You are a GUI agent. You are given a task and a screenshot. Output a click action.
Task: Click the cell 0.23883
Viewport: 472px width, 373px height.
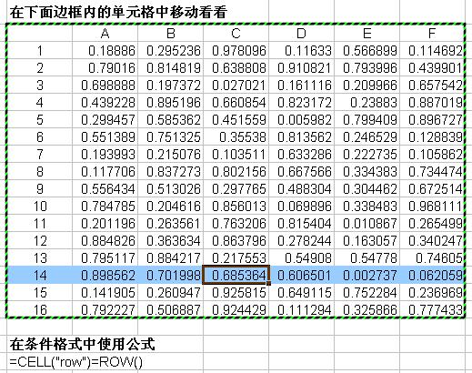367,102
